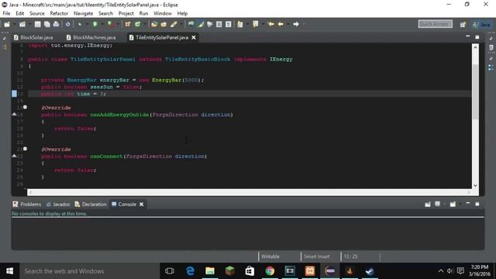
Task: Click the Debug toolbar icon
Action: pos(79,24)
